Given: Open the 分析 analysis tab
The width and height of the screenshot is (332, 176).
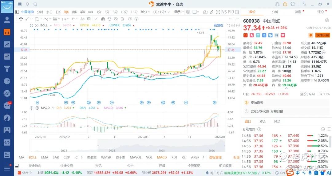Looking at the screenshot, I should pyautogui.click(x=275, y=12).
